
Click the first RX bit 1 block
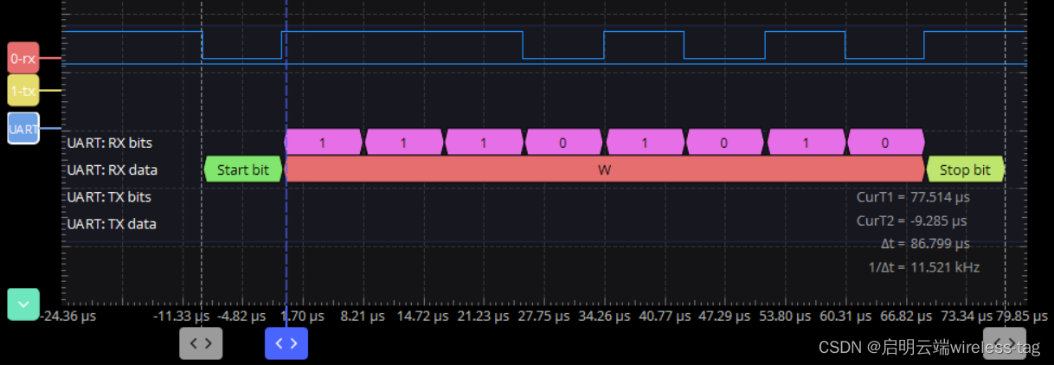pos(323,143)
